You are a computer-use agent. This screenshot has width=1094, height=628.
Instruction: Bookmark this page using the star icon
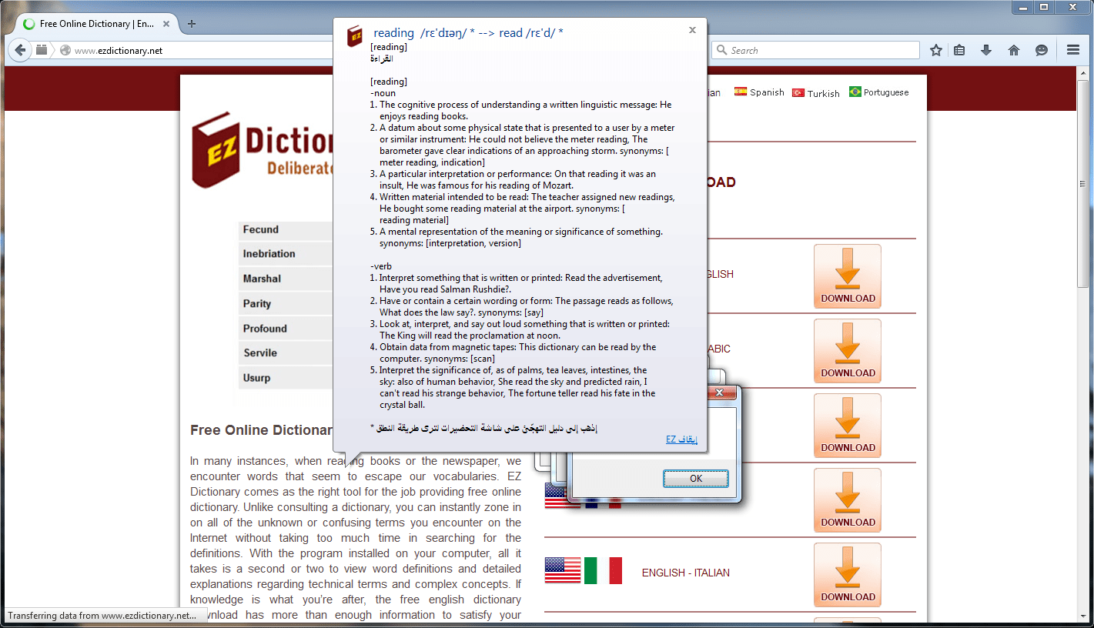(935, 49)
